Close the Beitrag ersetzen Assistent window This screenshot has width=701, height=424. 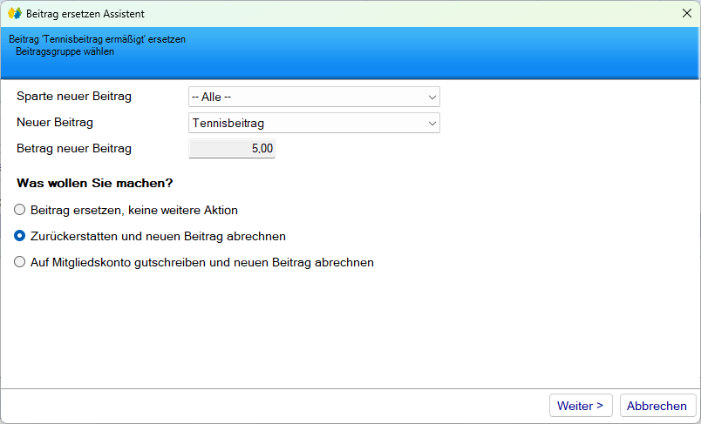(x=686, y=13)
